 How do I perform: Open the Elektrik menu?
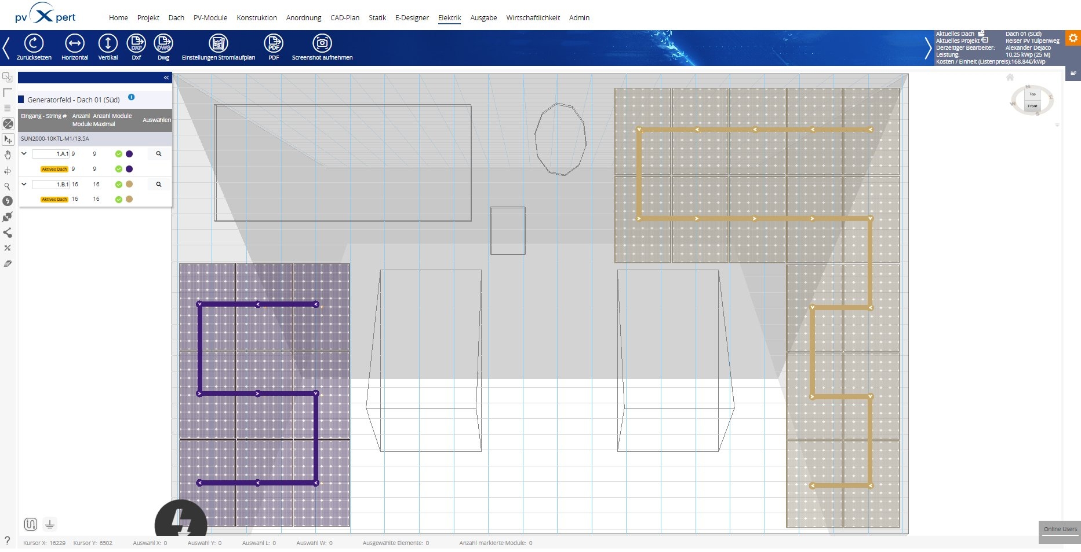[449, 18]
